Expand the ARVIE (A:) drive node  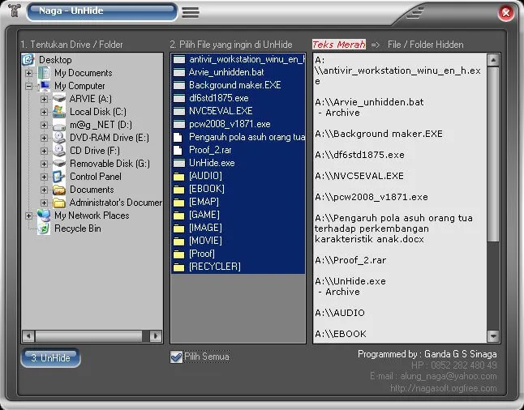[44, 99]
